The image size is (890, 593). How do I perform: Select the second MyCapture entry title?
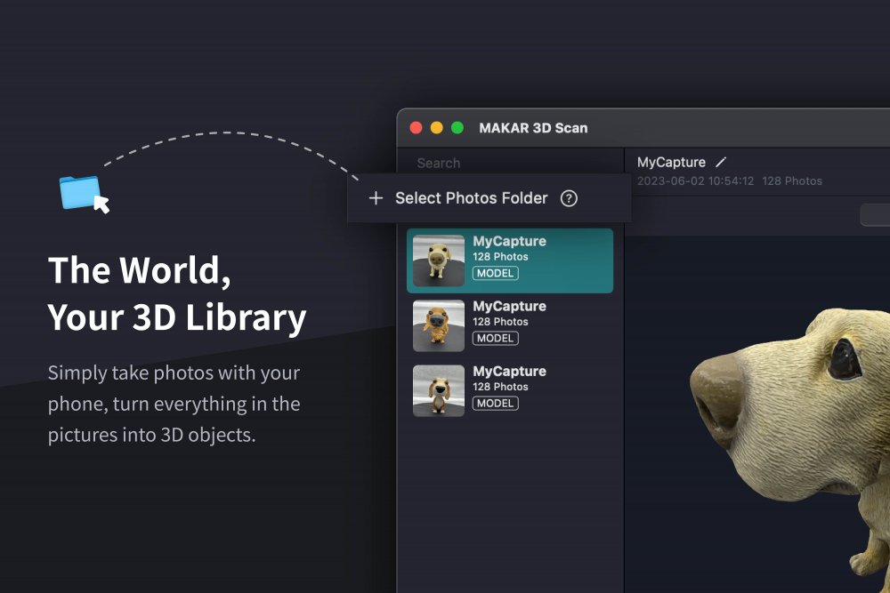coord(509,307)
